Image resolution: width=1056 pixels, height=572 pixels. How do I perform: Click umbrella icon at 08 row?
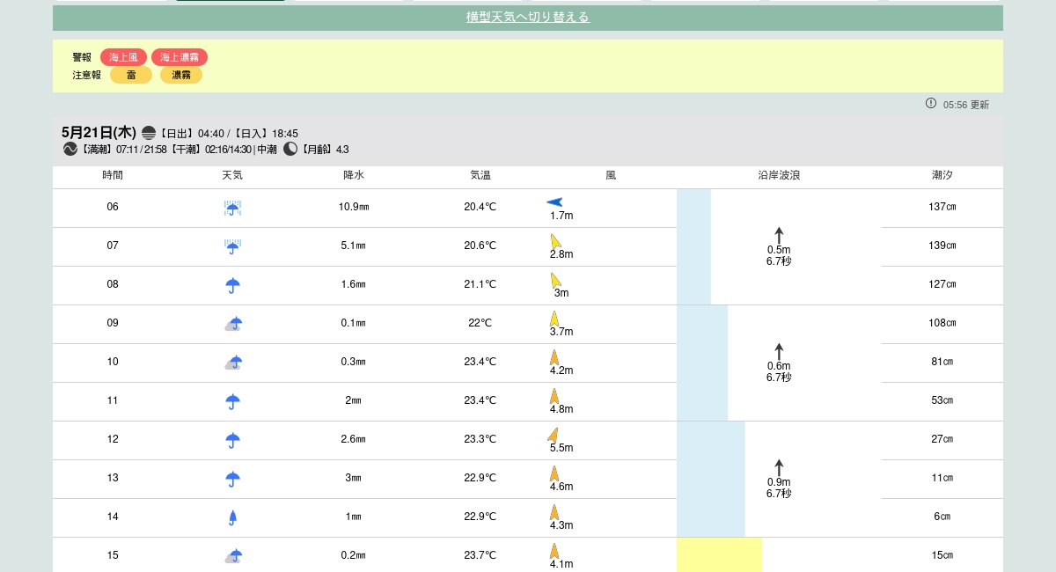[232, 286]
